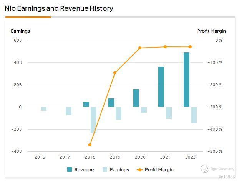Click the 2020 x-axis year label
This screenshot has height=182, width=239.
tap(140, 157)
